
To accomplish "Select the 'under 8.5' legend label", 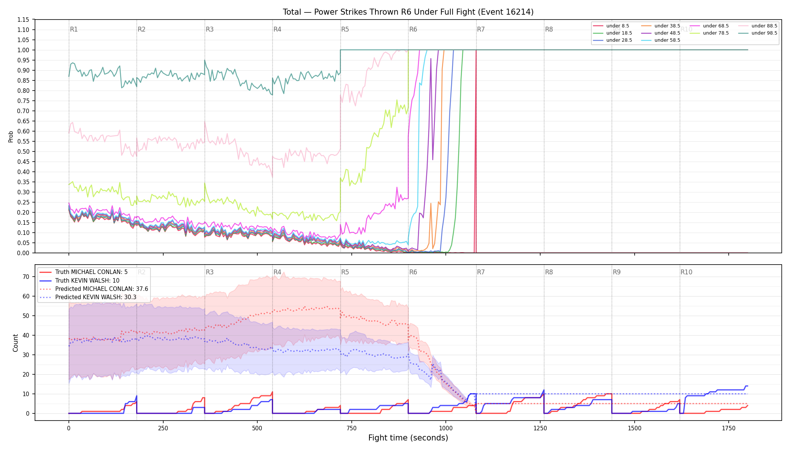I will coord(617,26).
